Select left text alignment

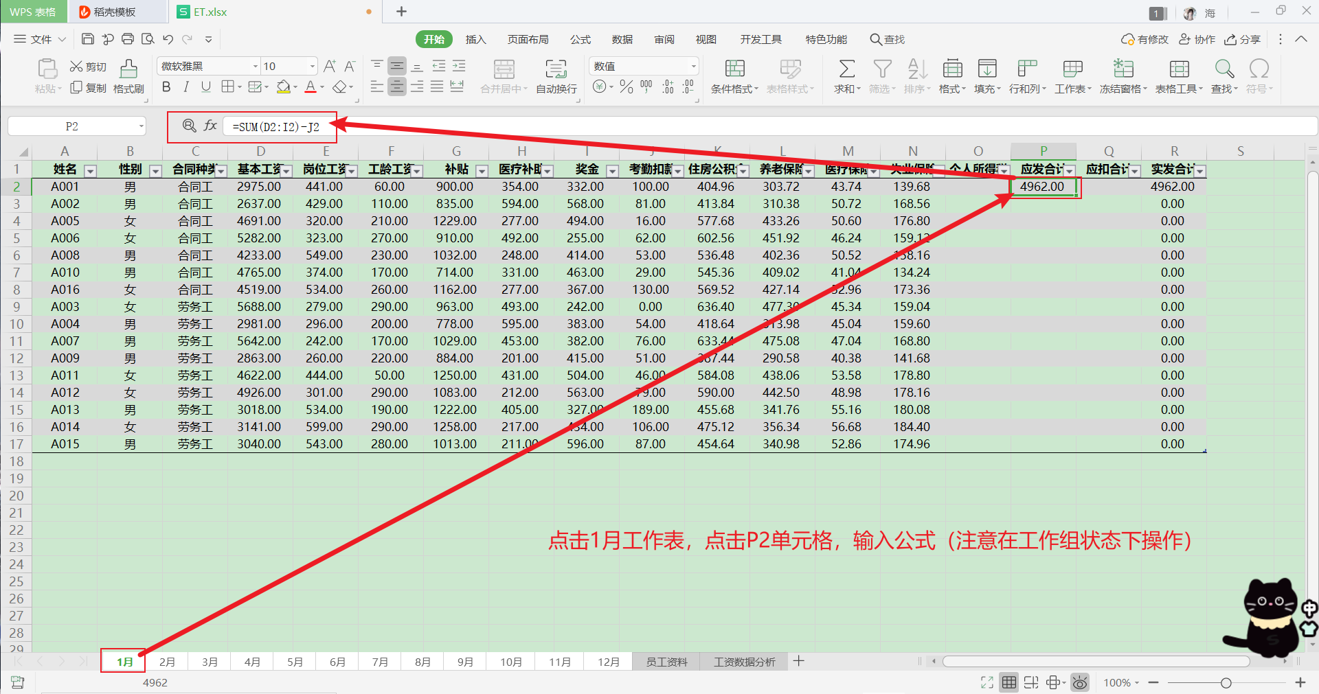coord(377,87)
